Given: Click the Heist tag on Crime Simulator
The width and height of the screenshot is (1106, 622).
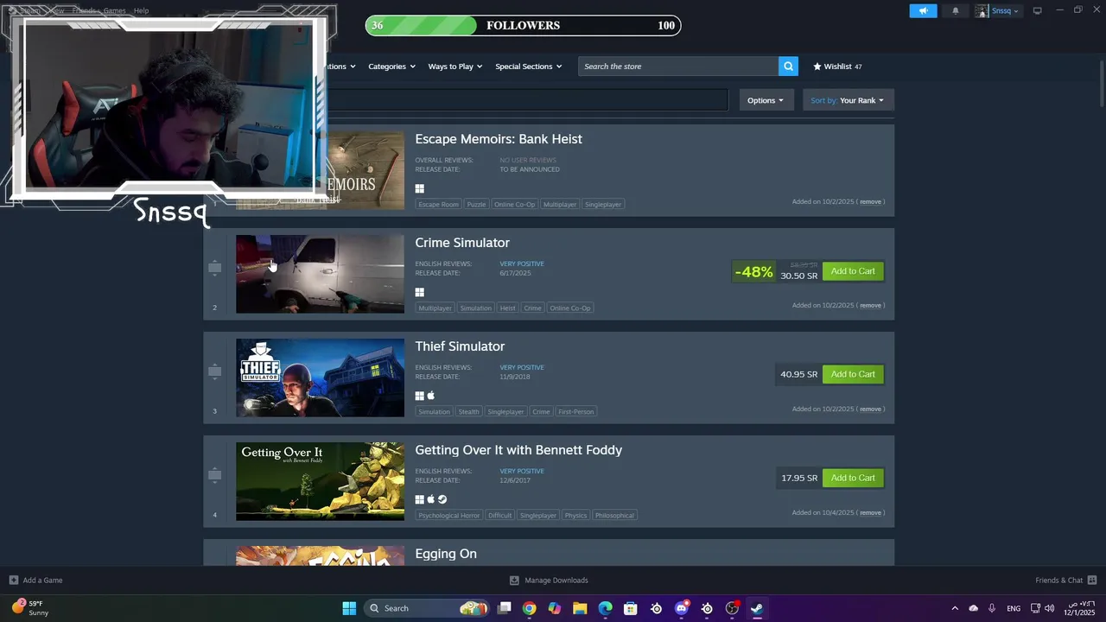Looking at the screenshot, I should click(507, 308).
